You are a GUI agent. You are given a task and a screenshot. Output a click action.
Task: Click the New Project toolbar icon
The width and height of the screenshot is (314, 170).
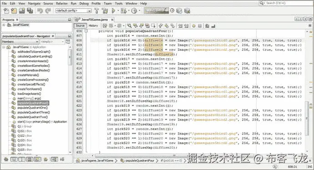click(x=14, y=10)
